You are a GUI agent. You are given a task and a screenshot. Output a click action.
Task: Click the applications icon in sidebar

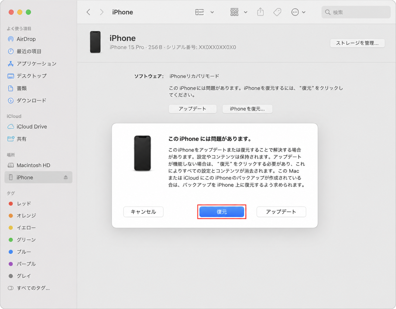click(11, 64)
